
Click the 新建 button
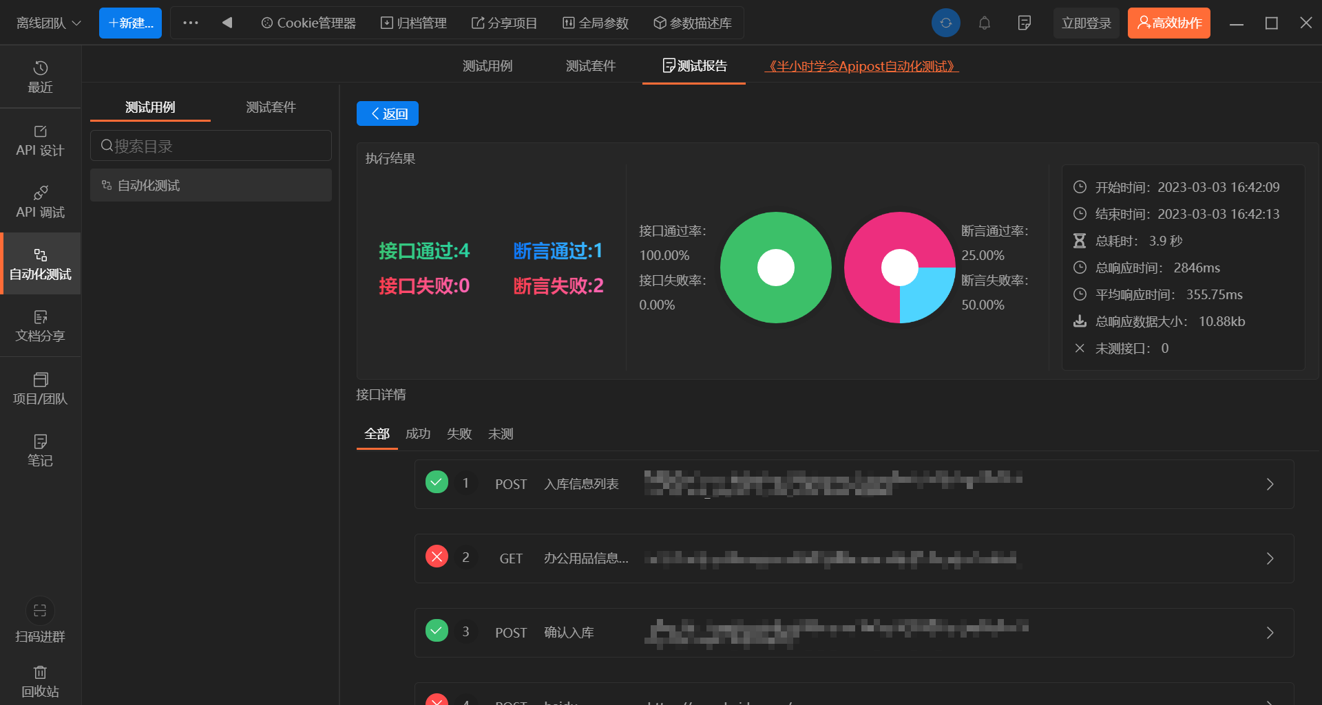click(x=130, y=23)
